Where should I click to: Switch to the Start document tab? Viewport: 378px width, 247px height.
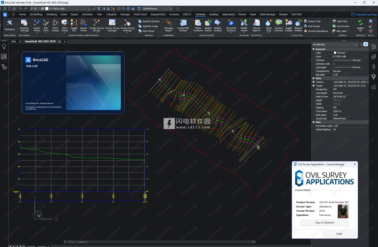pyautogui.click(x=13, y=41)
